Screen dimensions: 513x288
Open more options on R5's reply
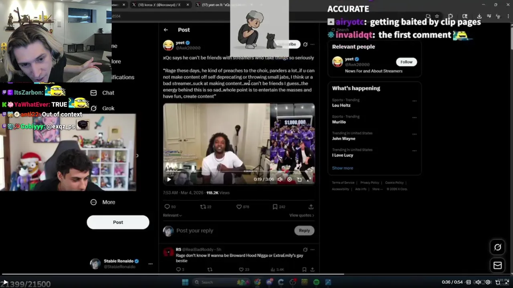pos(313,250)
